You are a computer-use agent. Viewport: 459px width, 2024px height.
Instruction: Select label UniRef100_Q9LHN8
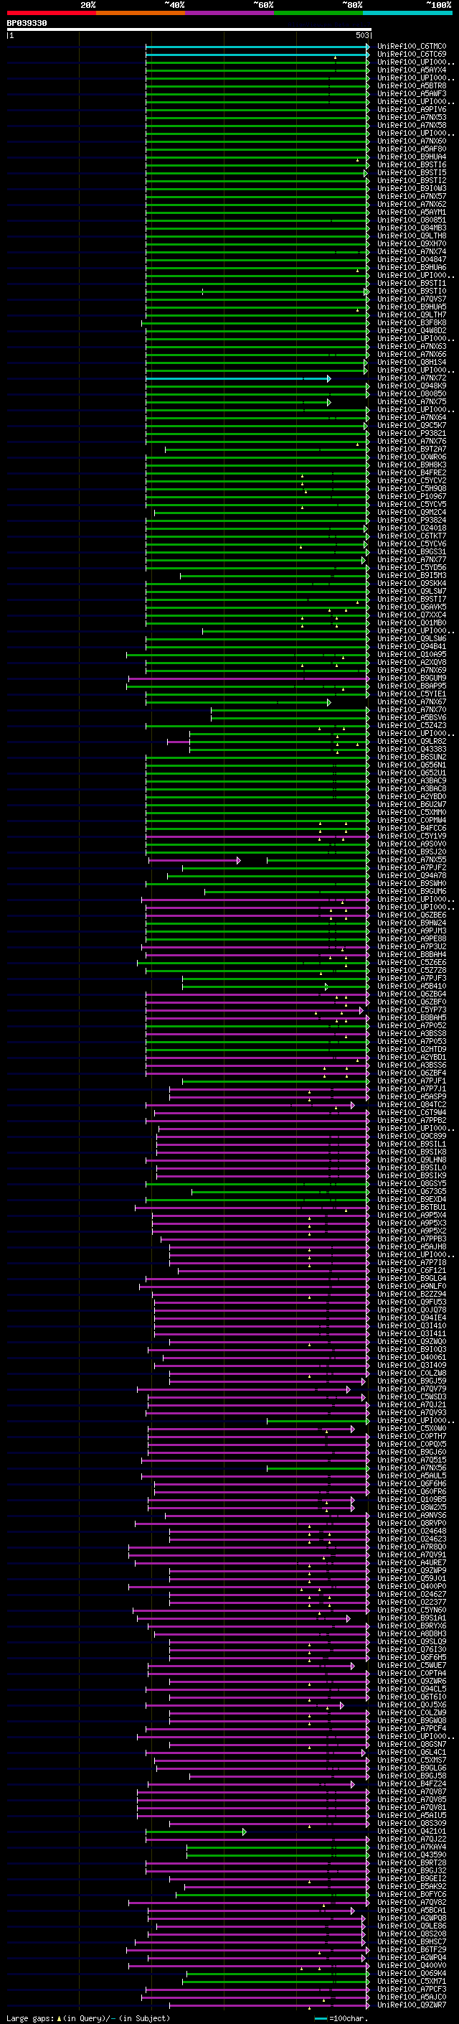click(412, 1160)
